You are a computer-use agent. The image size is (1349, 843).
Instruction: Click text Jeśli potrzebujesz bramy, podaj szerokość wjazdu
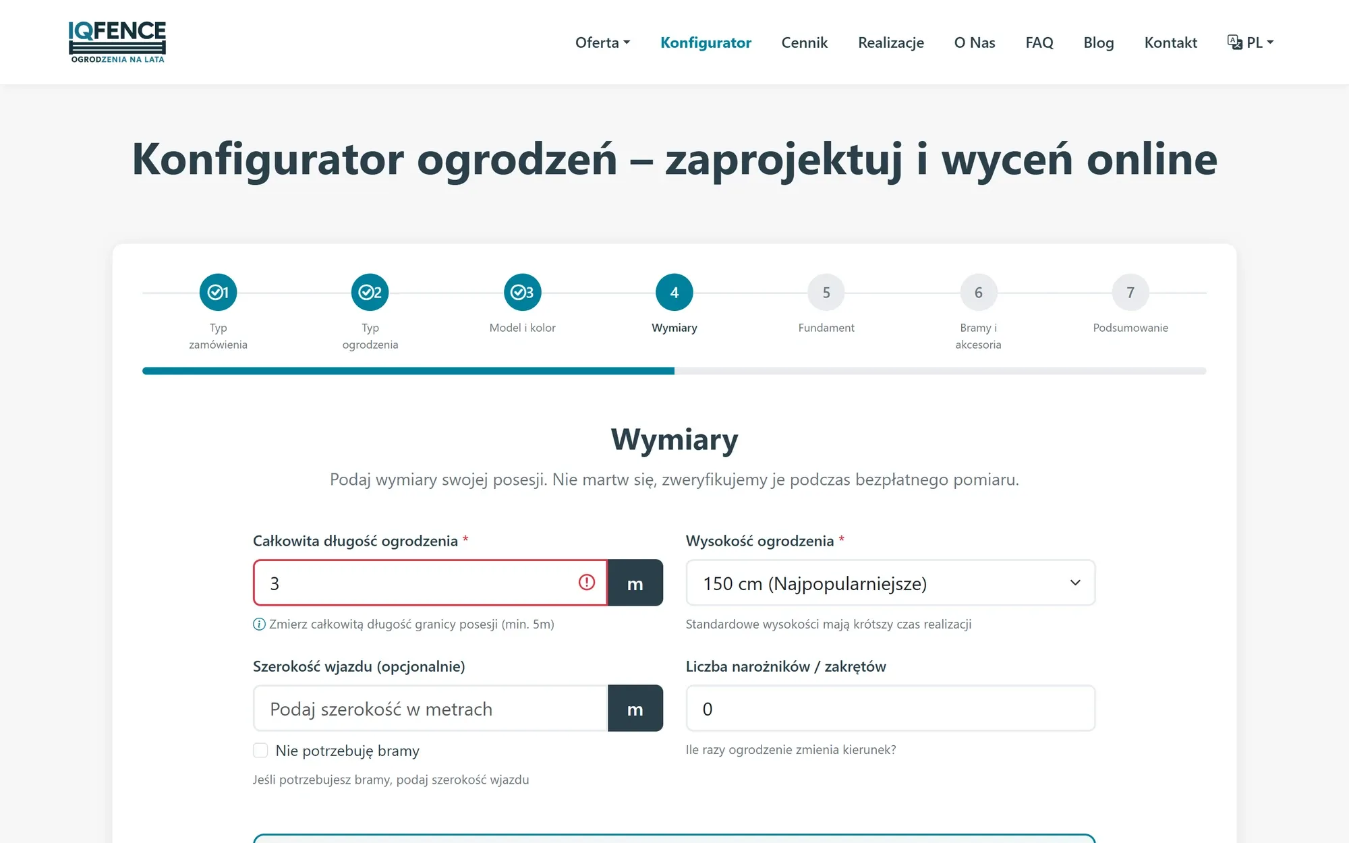(391, 780)
